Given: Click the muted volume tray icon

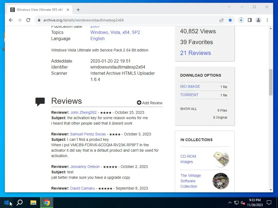Looking at the screenshot, I should point(243,203).
